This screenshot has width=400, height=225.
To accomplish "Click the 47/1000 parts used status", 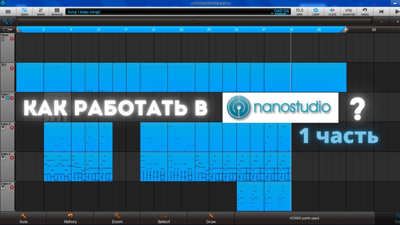I will click(304, 218).
